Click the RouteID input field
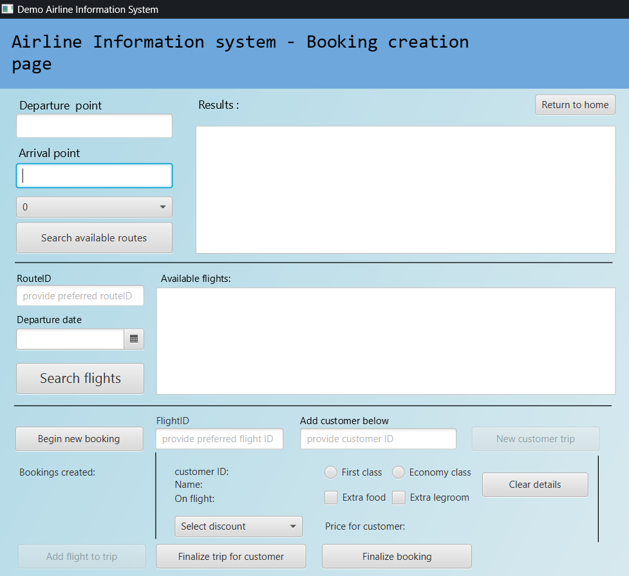This screenshot has height=576, width=629. click(80, 295)
